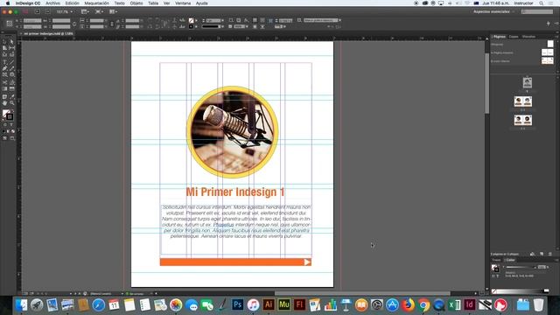Click the Delete Selected Pages trash icon
This screenshot has height=315, width=560.
coord(550,254)
